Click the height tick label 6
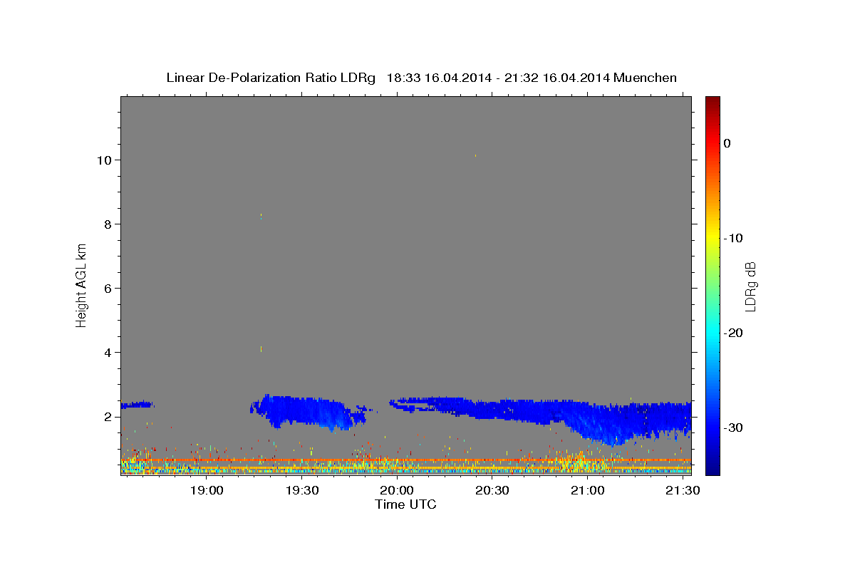855x570 pixels. [106, 288]
